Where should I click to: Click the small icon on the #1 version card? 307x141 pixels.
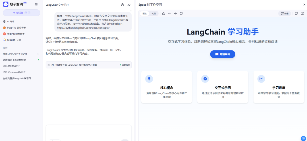tap(49, 65)
